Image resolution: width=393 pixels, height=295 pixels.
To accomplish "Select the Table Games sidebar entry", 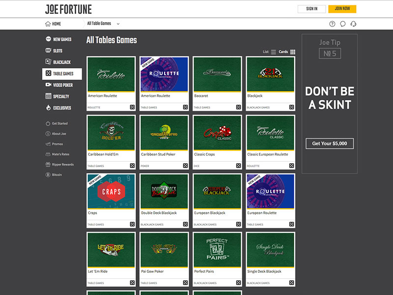I will [x=62, y=73].
